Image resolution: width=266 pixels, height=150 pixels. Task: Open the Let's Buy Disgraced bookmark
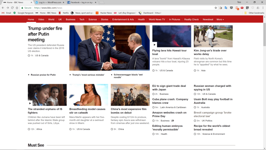(x=125, y=13)
